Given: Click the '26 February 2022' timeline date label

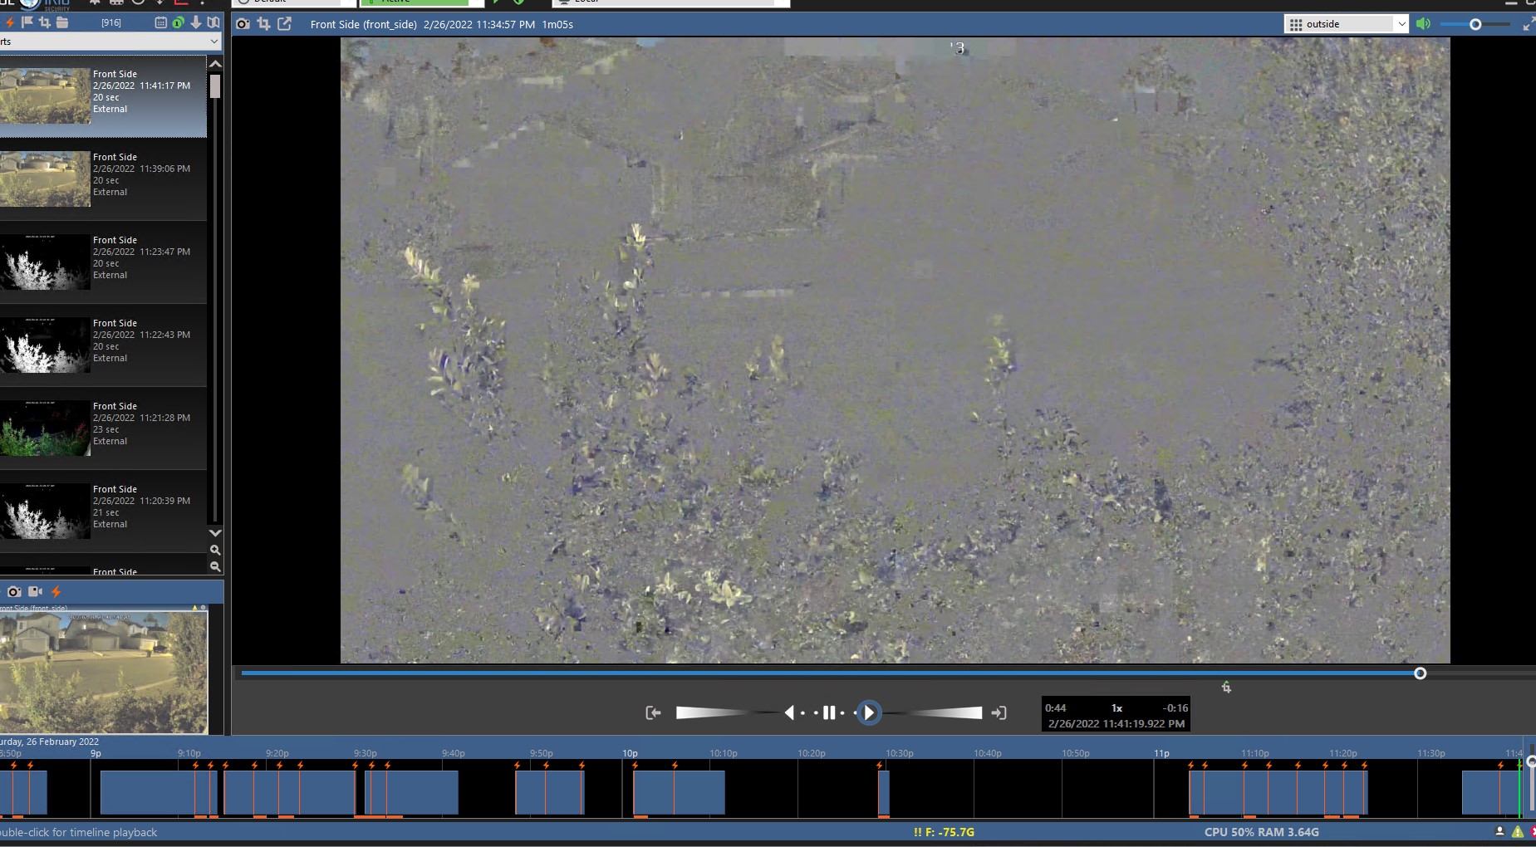Looking at the screenshot, I should tap(62, 742).
